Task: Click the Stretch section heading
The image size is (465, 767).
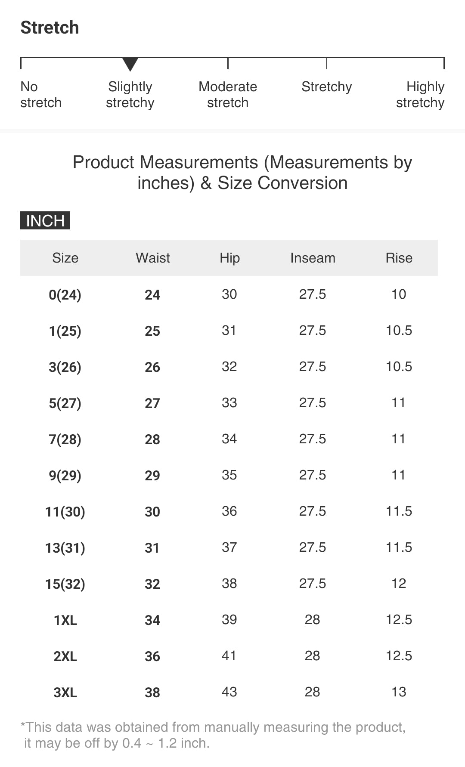Action: (50, 28)
